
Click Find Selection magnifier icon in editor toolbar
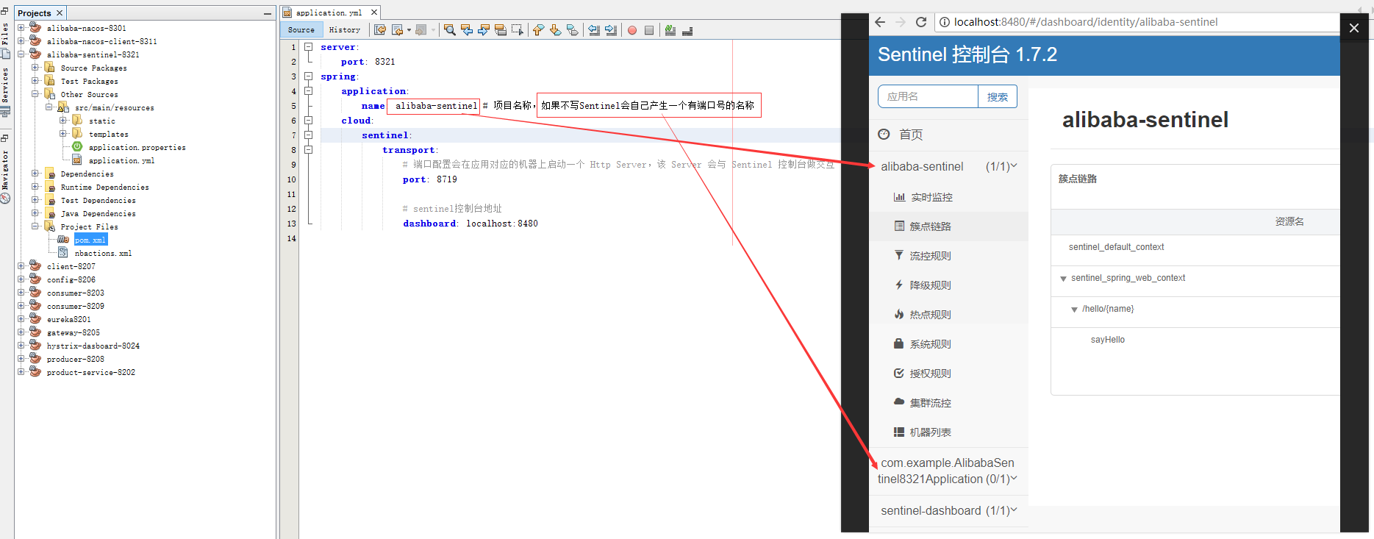pos(450,30)
